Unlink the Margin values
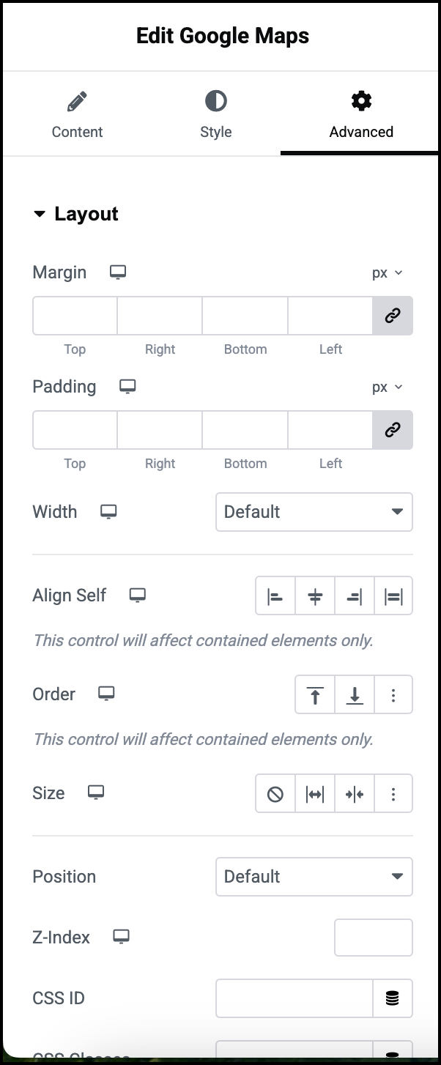The width and height of the screenshot is (441, 1065). coord(393,316)
